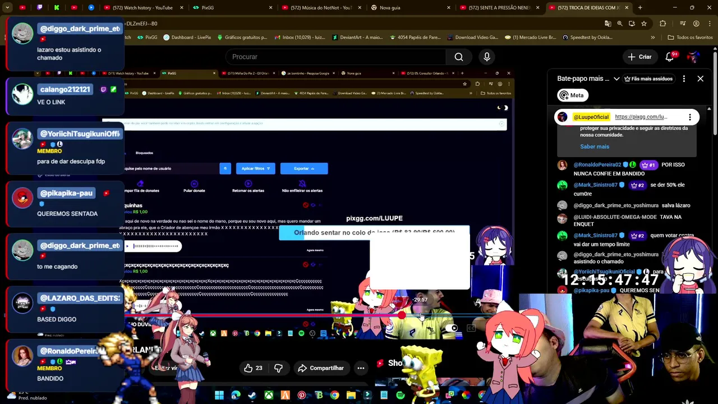Click the zoom magnifier icon in the address bar
Viewport: 718px width, 404px height.
pyautogui.click(x=620, y=24)
